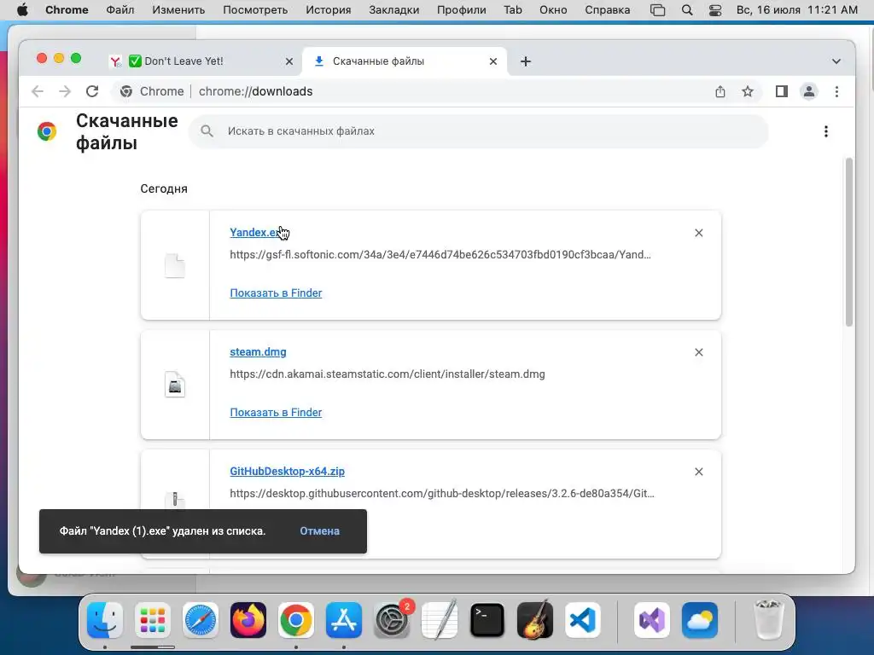Open Finder from the Dock

pyautogui.click(x=105, y=620)
